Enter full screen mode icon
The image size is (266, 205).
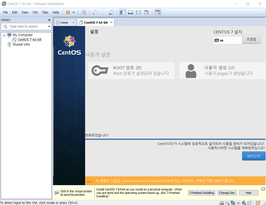(138, 13)
